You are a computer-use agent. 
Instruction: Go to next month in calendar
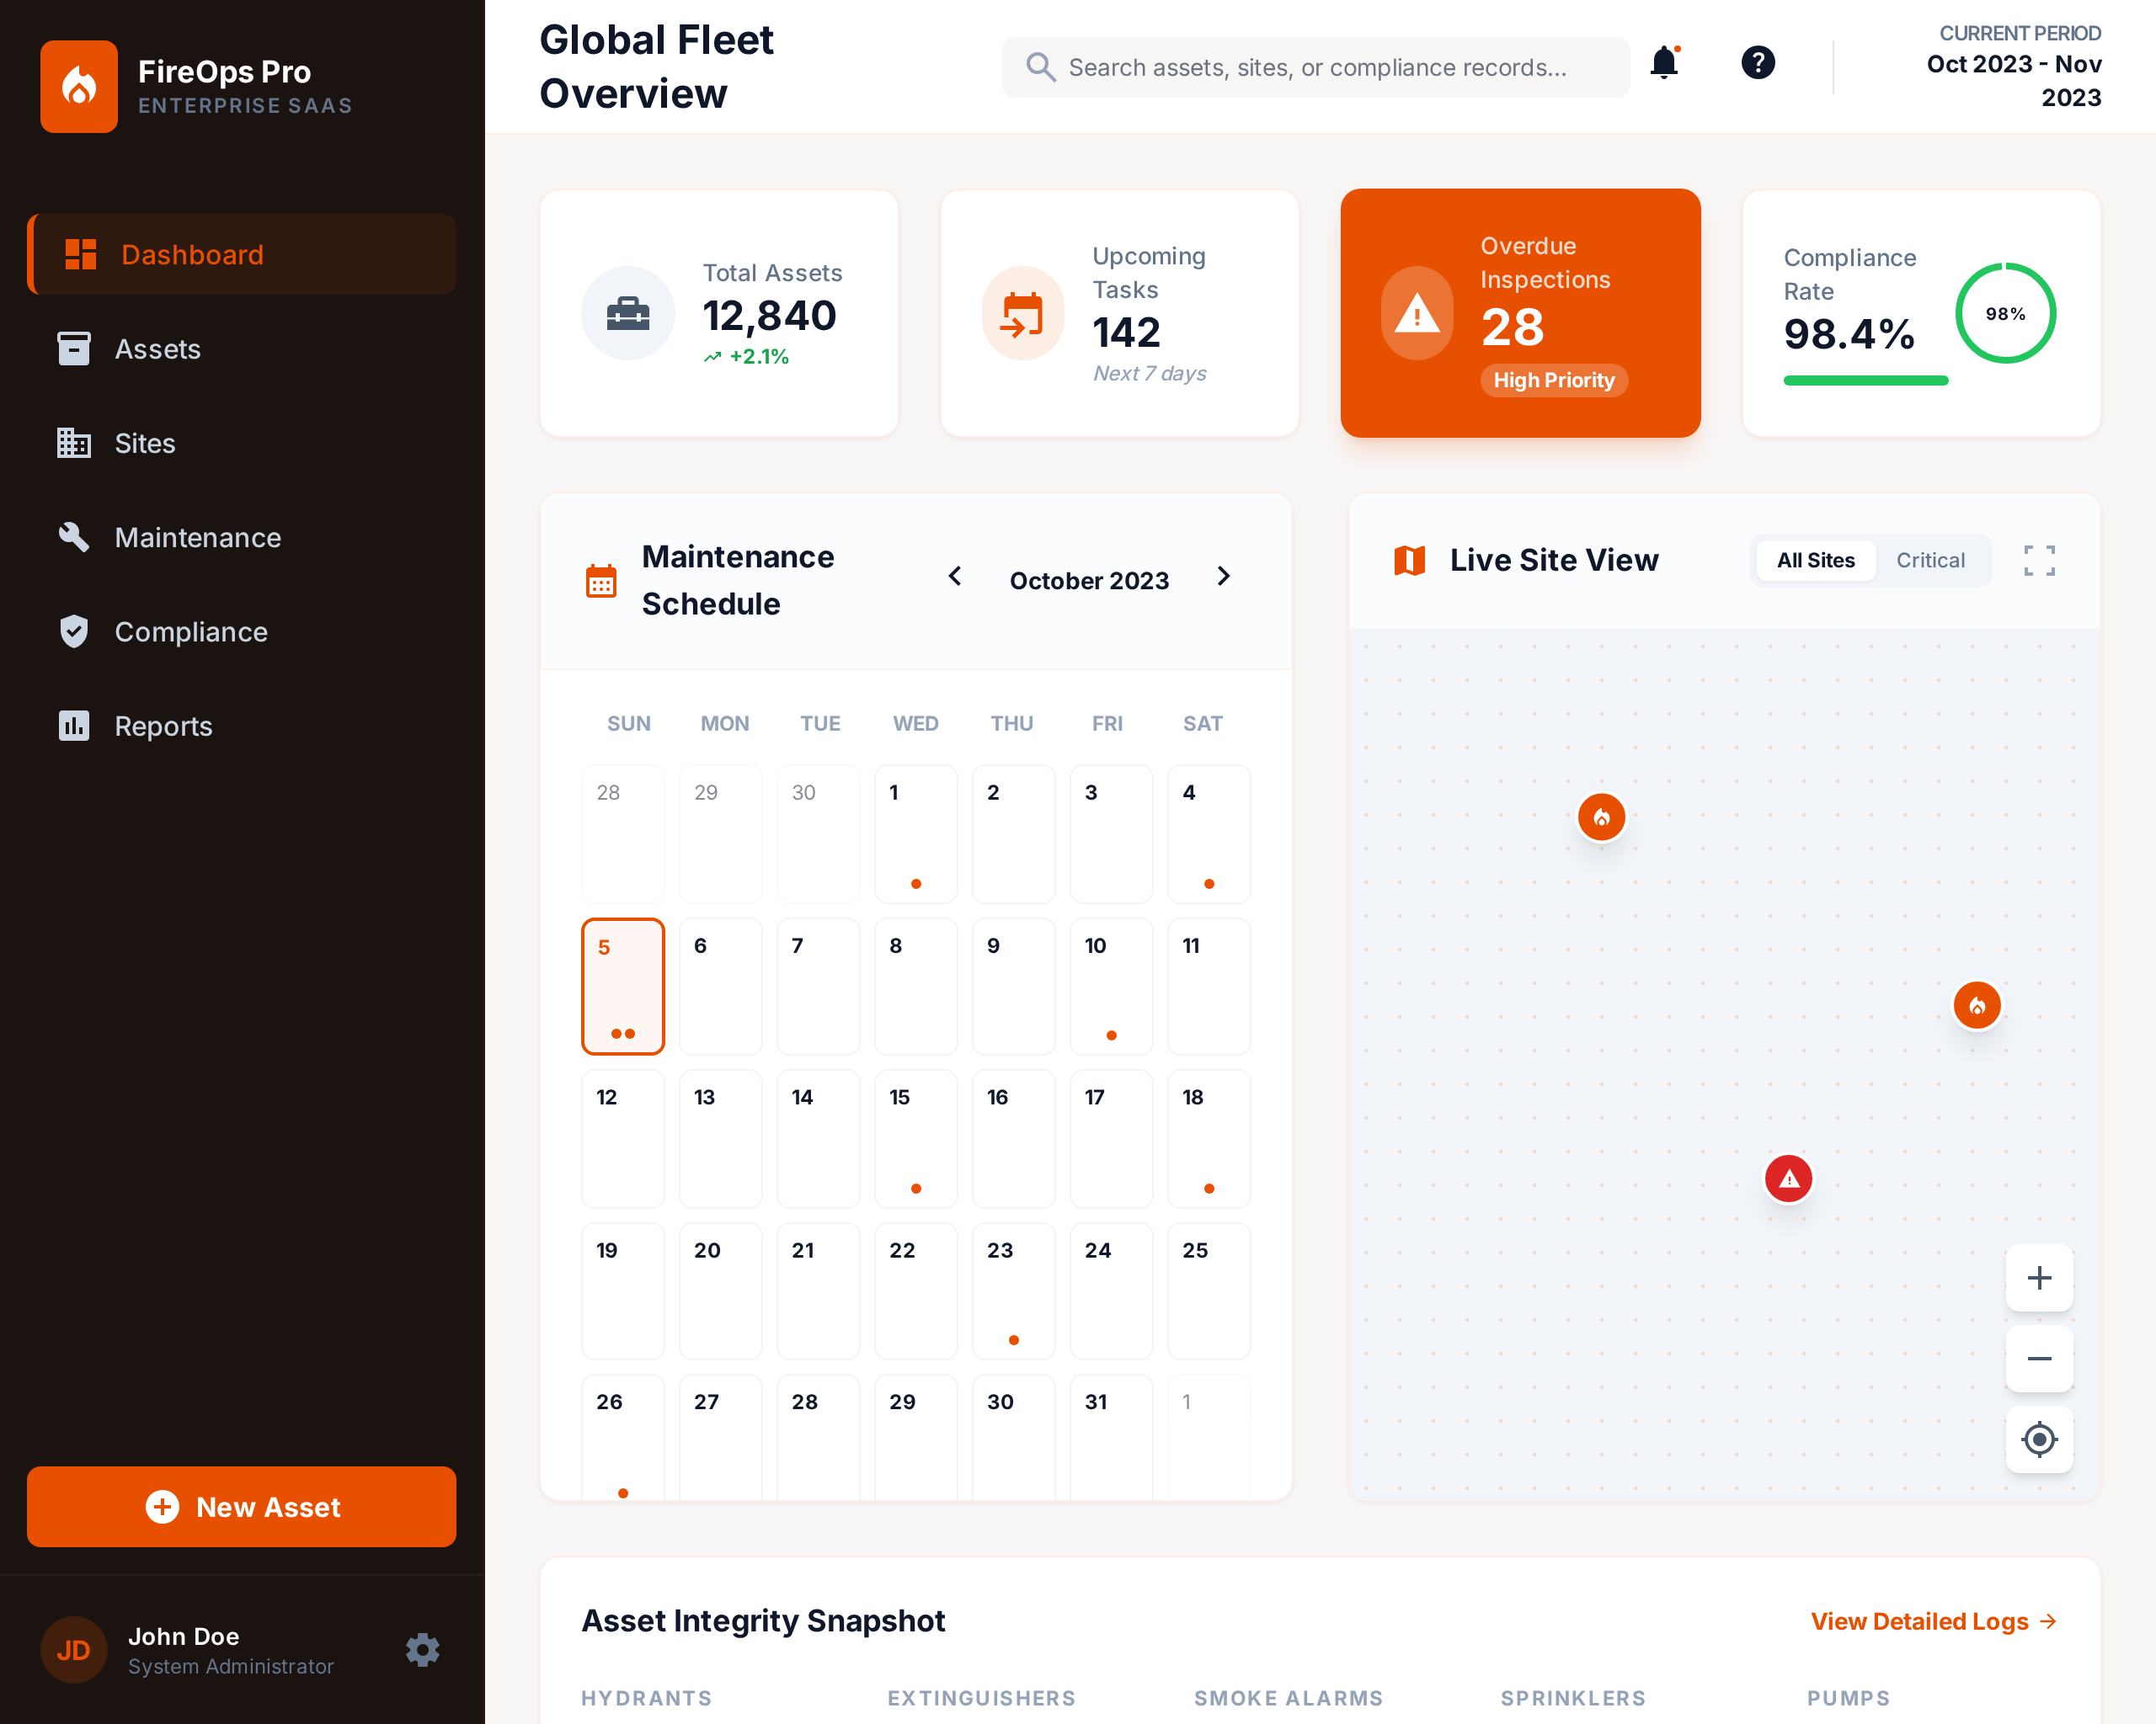point(1223,577)
